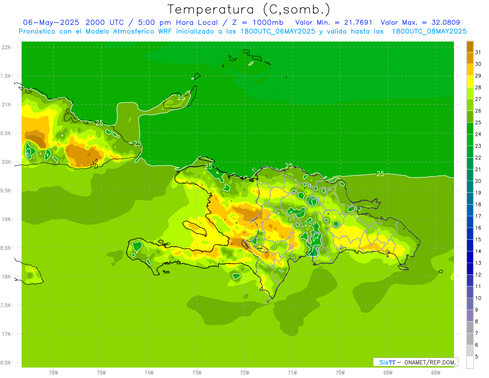Click the legend value label "11"
Viewport: 489px width, 378px height.
click(x=478, y=287)
